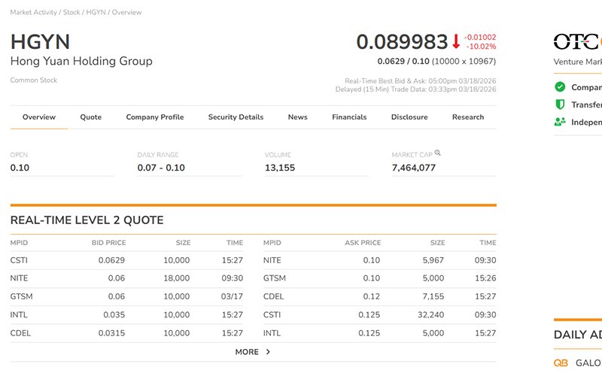
Task: Click the Market Cap value 7,464,077
Action: 413,168
